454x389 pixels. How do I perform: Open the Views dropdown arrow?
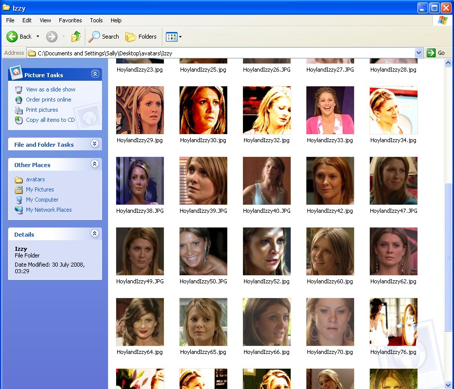(x=180, y=37)
